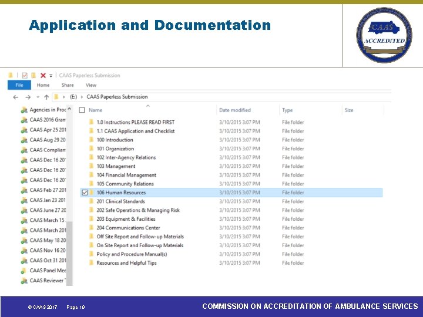Click icon next to CAAS March 15 folder
This screenshot has width=423, height=317.
(x=24, y=221)
